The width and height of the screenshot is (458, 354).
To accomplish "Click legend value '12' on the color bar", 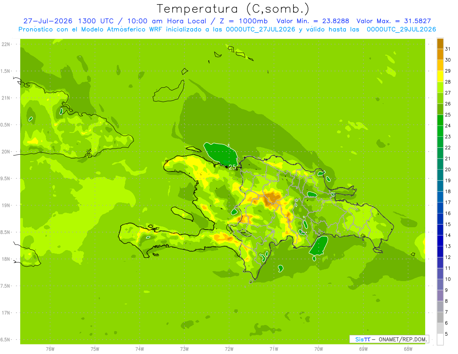I will point(448,258).
